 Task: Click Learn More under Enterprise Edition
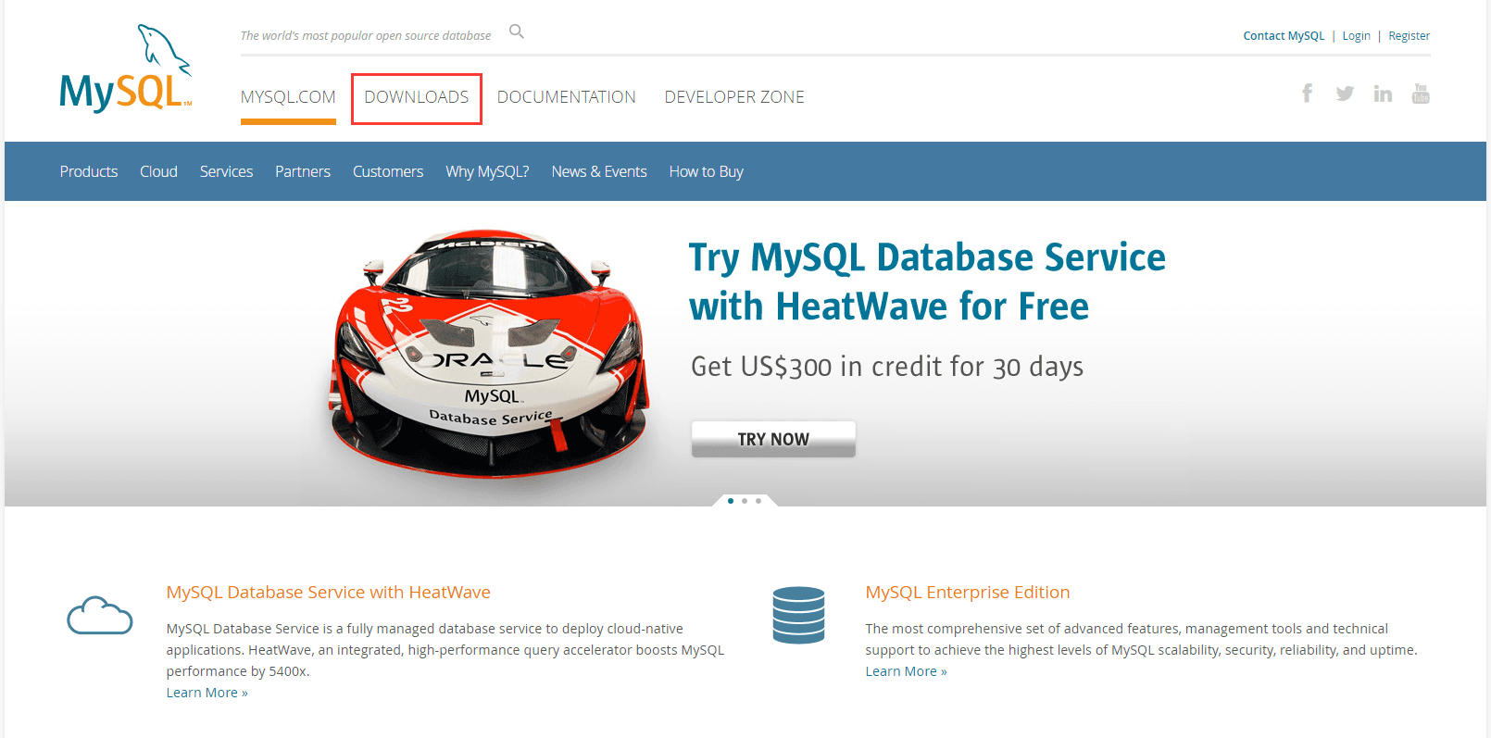point(907,671)
